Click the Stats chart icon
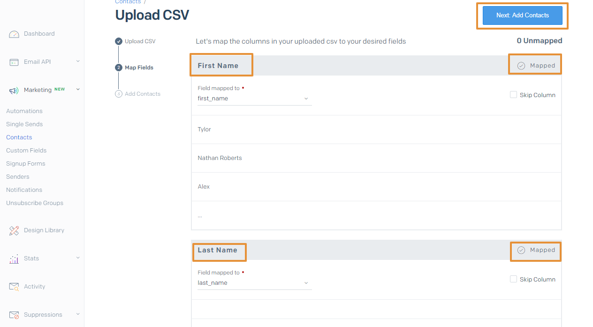 coord(14,259)
